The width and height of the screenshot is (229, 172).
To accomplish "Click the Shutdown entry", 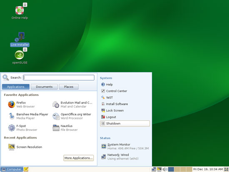I will coord(125,124).
